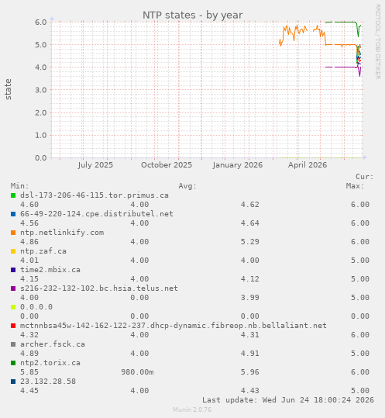Click the dsl-173-206-46-115.tor.primus.ca legend label

95,195
